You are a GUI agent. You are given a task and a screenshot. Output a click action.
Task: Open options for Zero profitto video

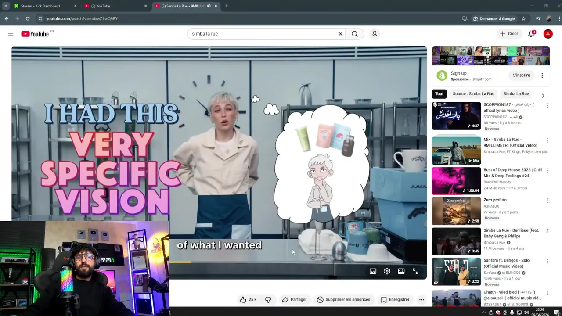coord(548,201)
